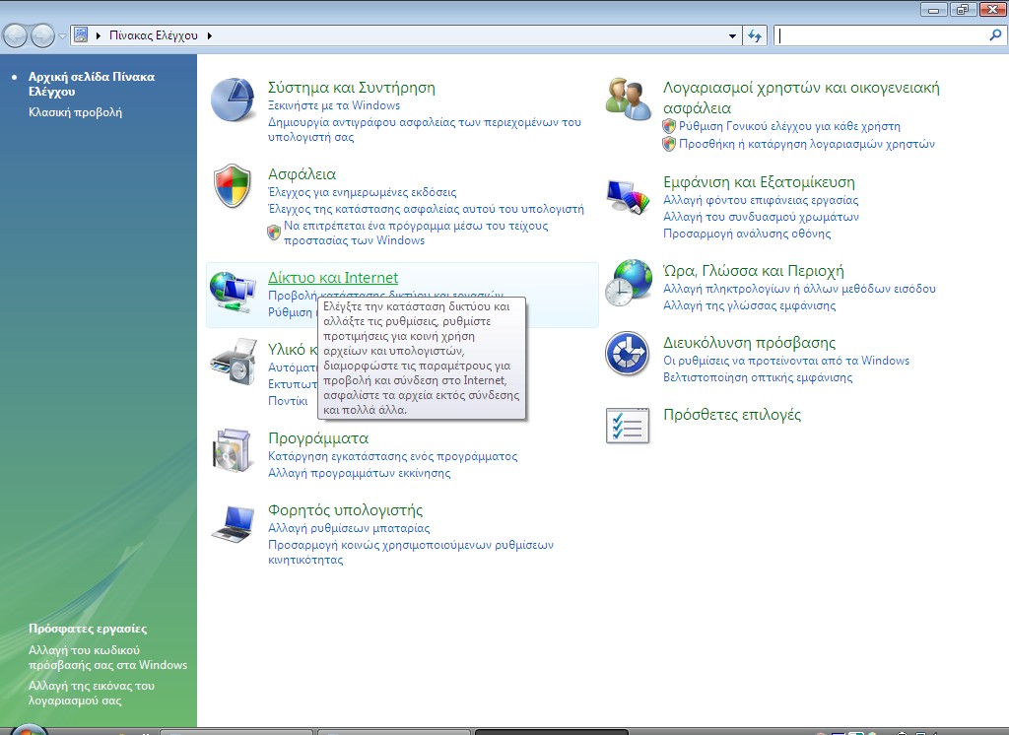Click Αλλαγή πληκτρολογίων ή άλλων μεθόδων εισόδου

click(799, 289)
